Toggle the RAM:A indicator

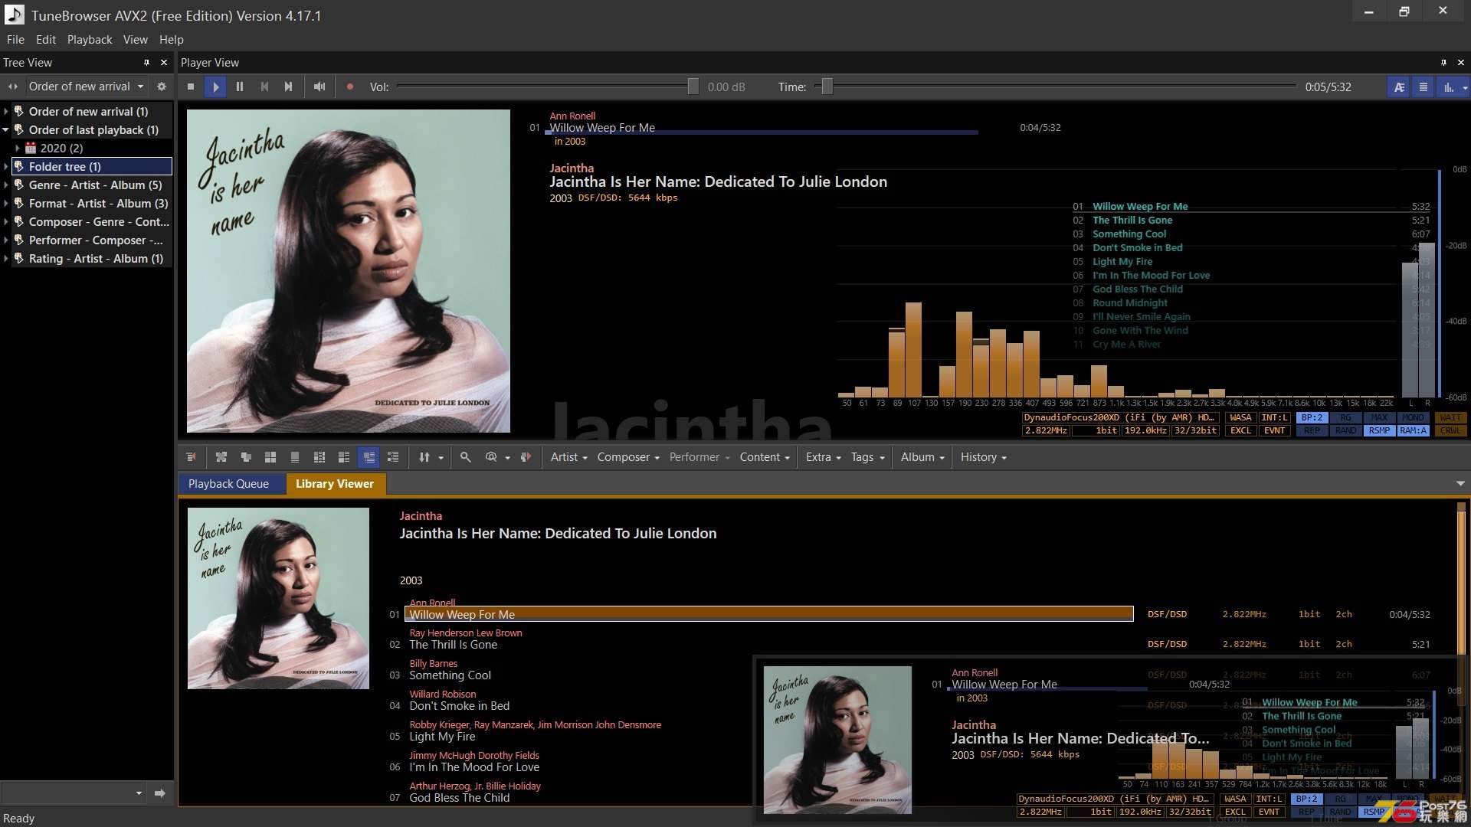click(x=1413, y=431)
